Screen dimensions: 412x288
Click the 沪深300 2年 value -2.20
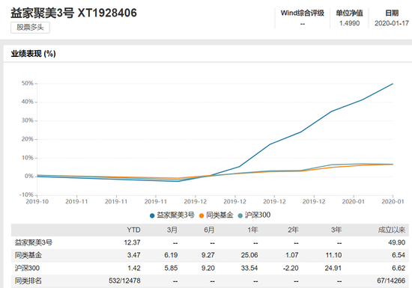[x=291, y=268]
